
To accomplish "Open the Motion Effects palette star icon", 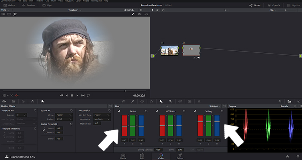I will (x=42, y=102).
